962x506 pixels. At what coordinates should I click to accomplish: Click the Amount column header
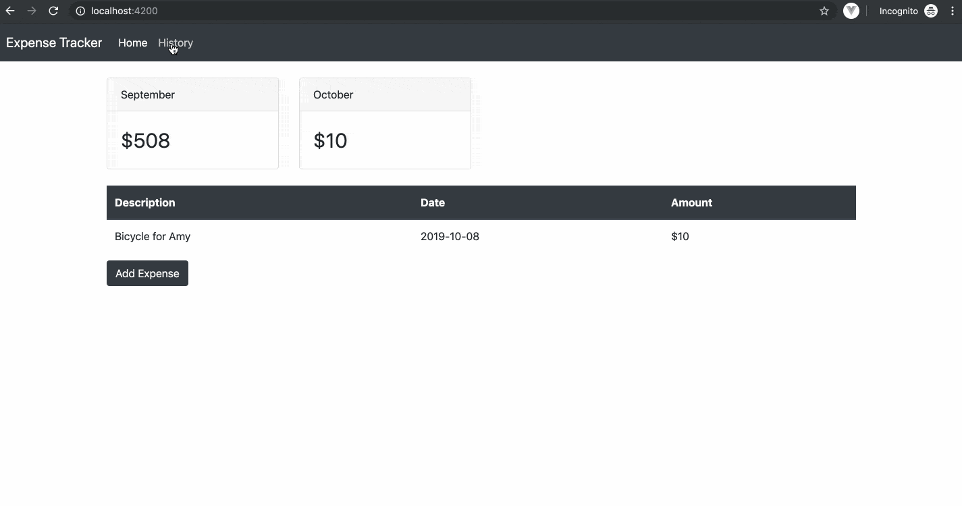pyautogui.click(x=691, y=202)
